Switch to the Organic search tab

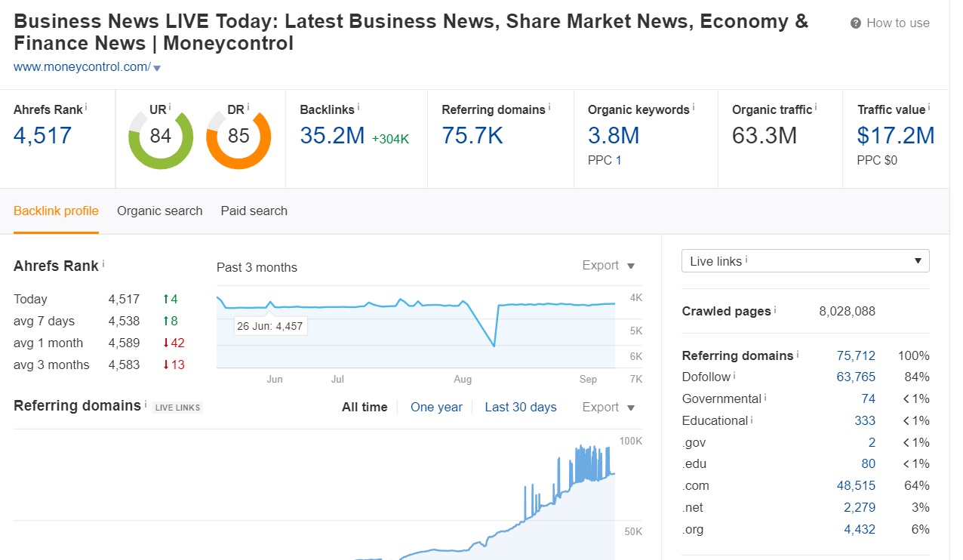(x=159, y=211)
